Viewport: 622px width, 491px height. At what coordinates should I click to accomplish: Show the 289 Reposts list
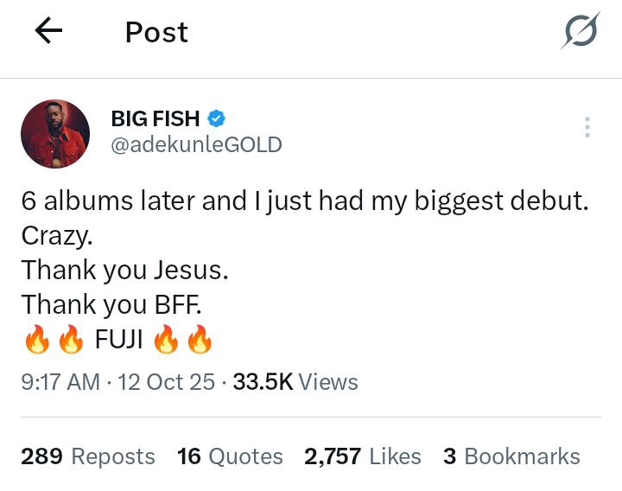tap(88, 456)
